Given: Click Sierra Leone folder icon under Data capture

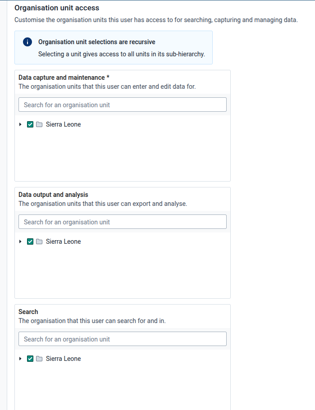Looking at the screenshot, I should tap(39, 124).
